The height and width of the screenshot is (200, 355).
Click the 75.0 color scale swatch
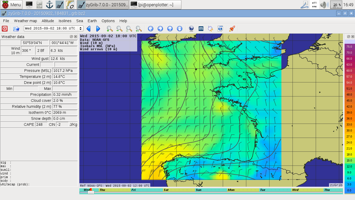(349, 47)
